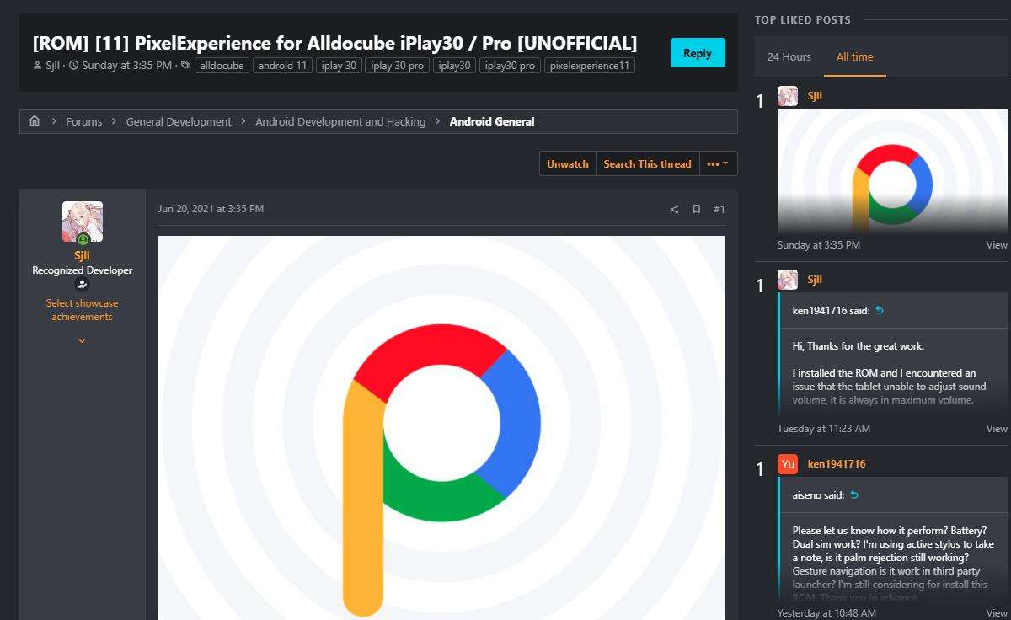Click ken1941716's orange Yu avatar
The image size is (1011, 620).
point(788,464)
